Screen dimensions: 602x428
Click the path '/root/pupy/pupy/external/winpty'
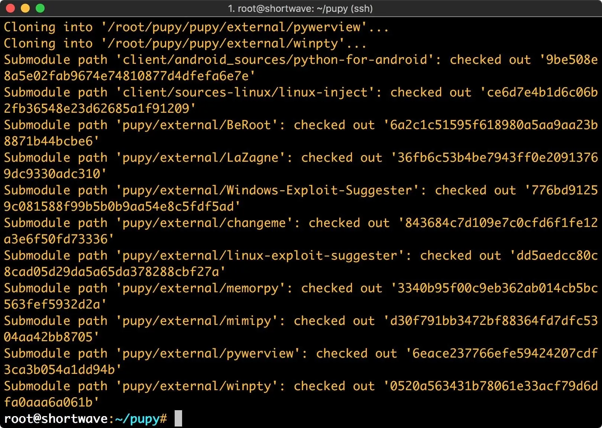[223, 43]
